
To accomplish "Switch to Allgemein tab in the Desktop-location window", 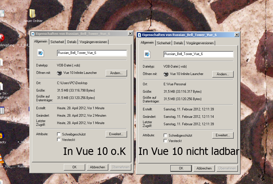I will pos(40,41).
